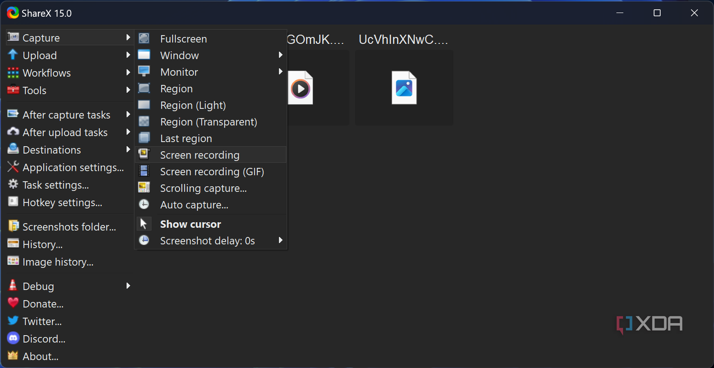Click the Task settings gear icon
The image size is (714, 368).
point(13,185)
